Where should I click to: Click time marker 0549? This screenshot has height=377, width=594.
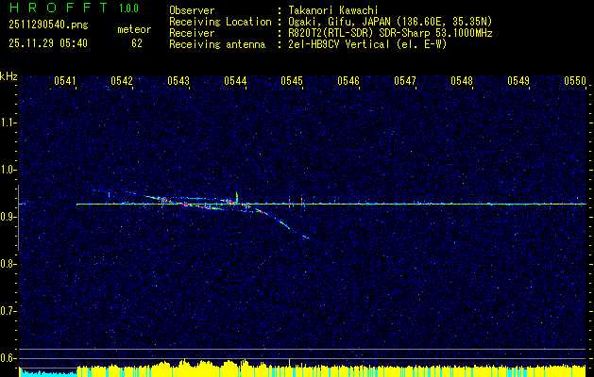click(x=518, y=81)
